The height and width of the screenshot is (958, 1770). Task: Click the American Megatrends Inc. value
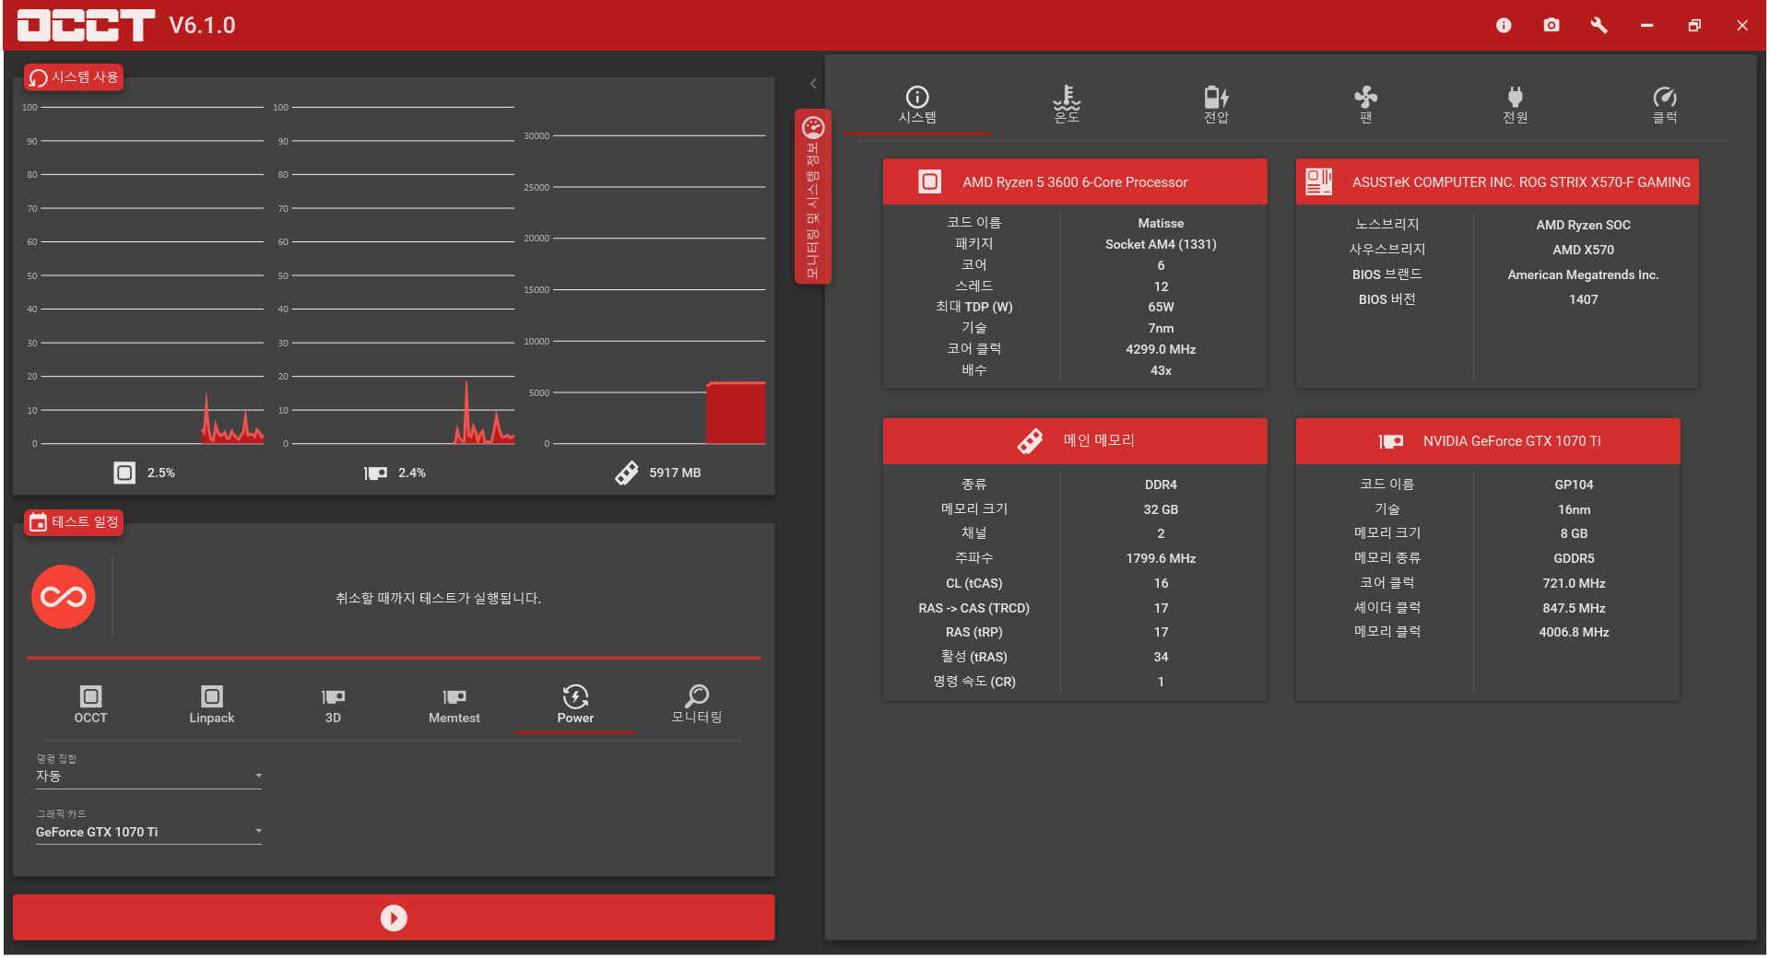click(x=1583, y=275)
